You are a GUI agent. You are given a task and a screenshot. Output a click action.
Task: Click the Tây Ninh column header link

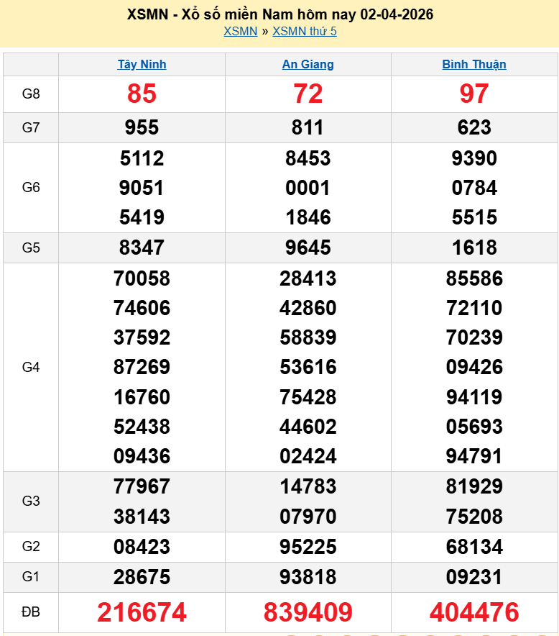pyautogui.click(x=142, y=64)
